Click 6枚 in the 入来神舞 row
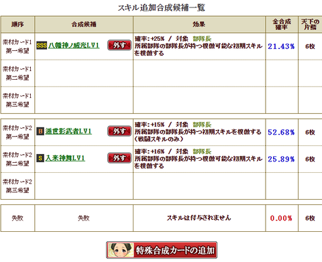This screenshot has height=262, width=322. coord(310,159)
